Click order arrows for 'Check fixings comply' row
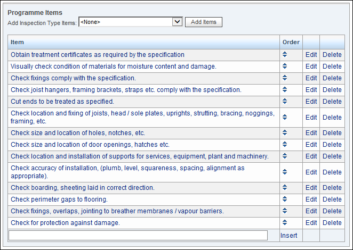The width and height of the screenshot is (353, 250). 285,78
